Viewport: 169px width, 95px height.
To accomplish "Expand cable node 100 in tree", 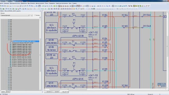I will pos(7,20).
